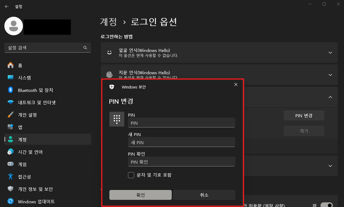
Task: Click the search magnifier icon
Action: click(85, 48)
